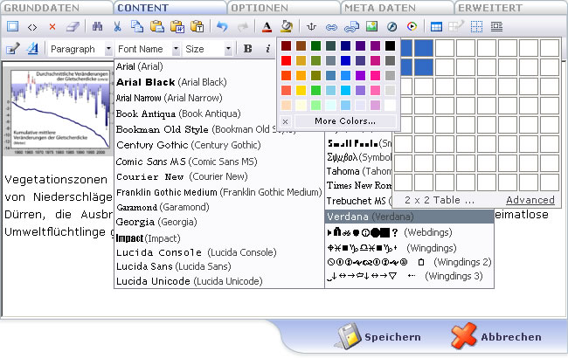Click the '2 x 2 Table ...' label
This screenshot has height=358, width=568.
(x=439, y=200)
